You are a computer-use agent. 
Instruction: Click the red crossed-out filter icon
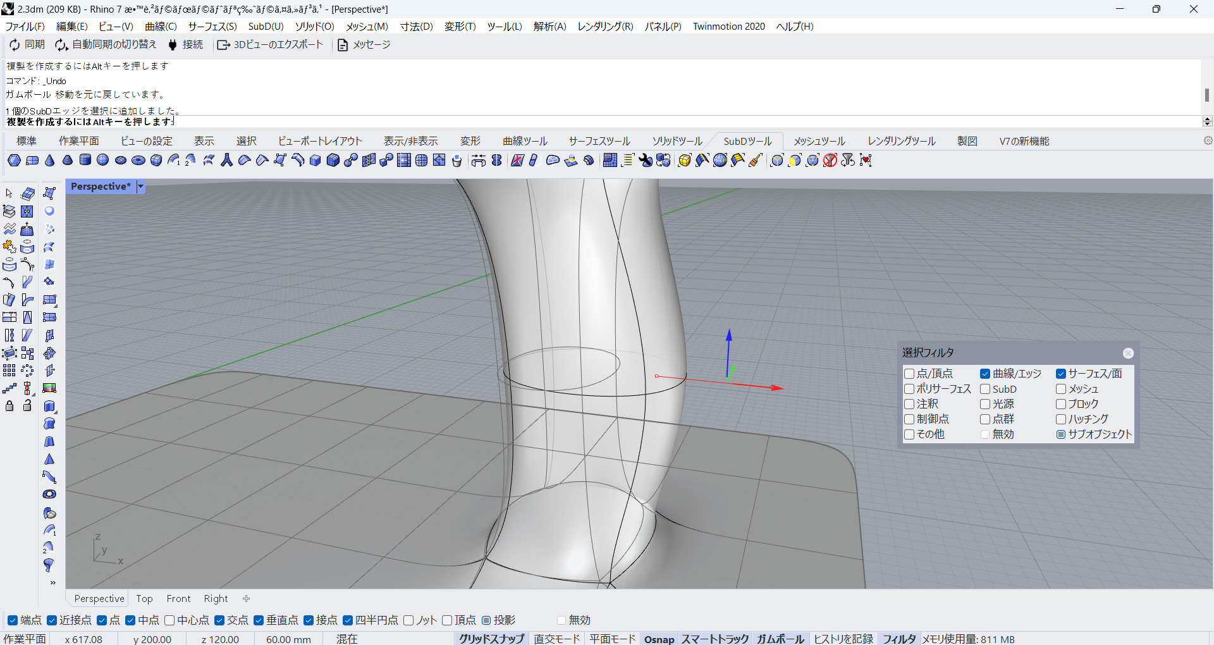[x=830, y=161]
